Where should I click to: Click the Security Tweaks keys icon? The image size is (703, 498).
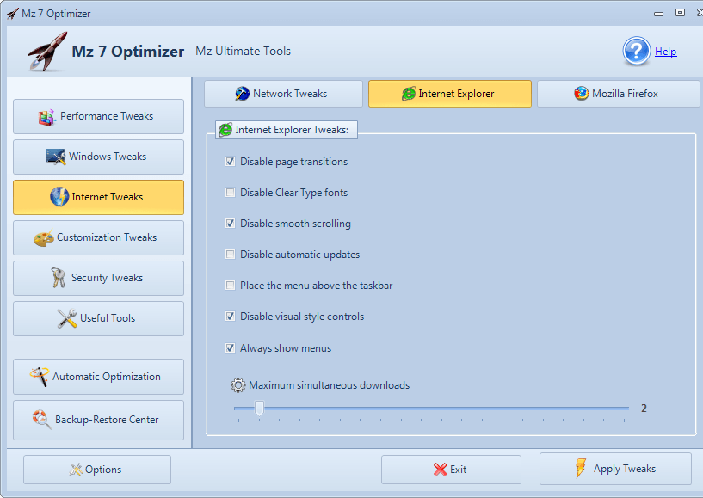(59, 278)
